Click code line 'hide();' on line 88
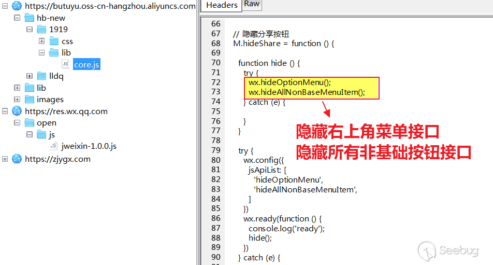This screenshot has width=493, height=265. click(x=260, y=238)
